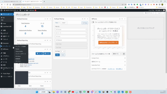This screenshot has width=167, height=94.
Task: Click the Start Date field
Action: tap(71, 44)
